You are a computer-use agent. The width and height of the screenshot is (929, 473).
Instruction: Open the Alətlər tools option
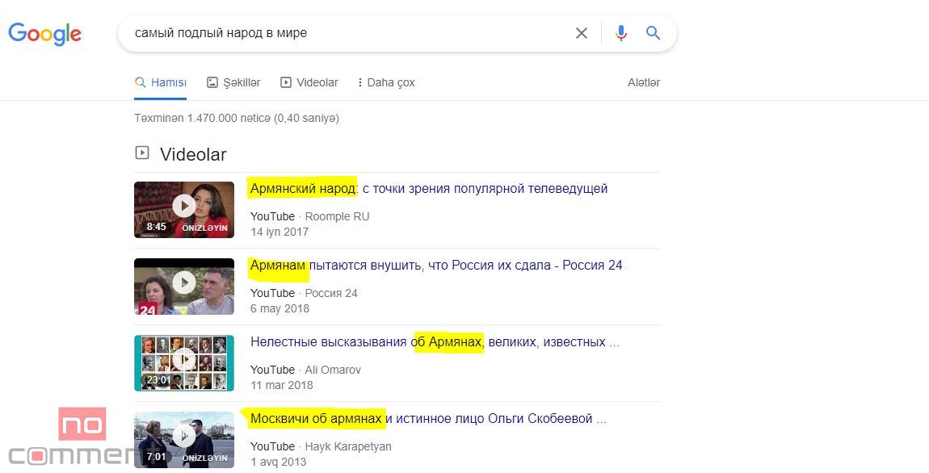click(x=644, y=82)
